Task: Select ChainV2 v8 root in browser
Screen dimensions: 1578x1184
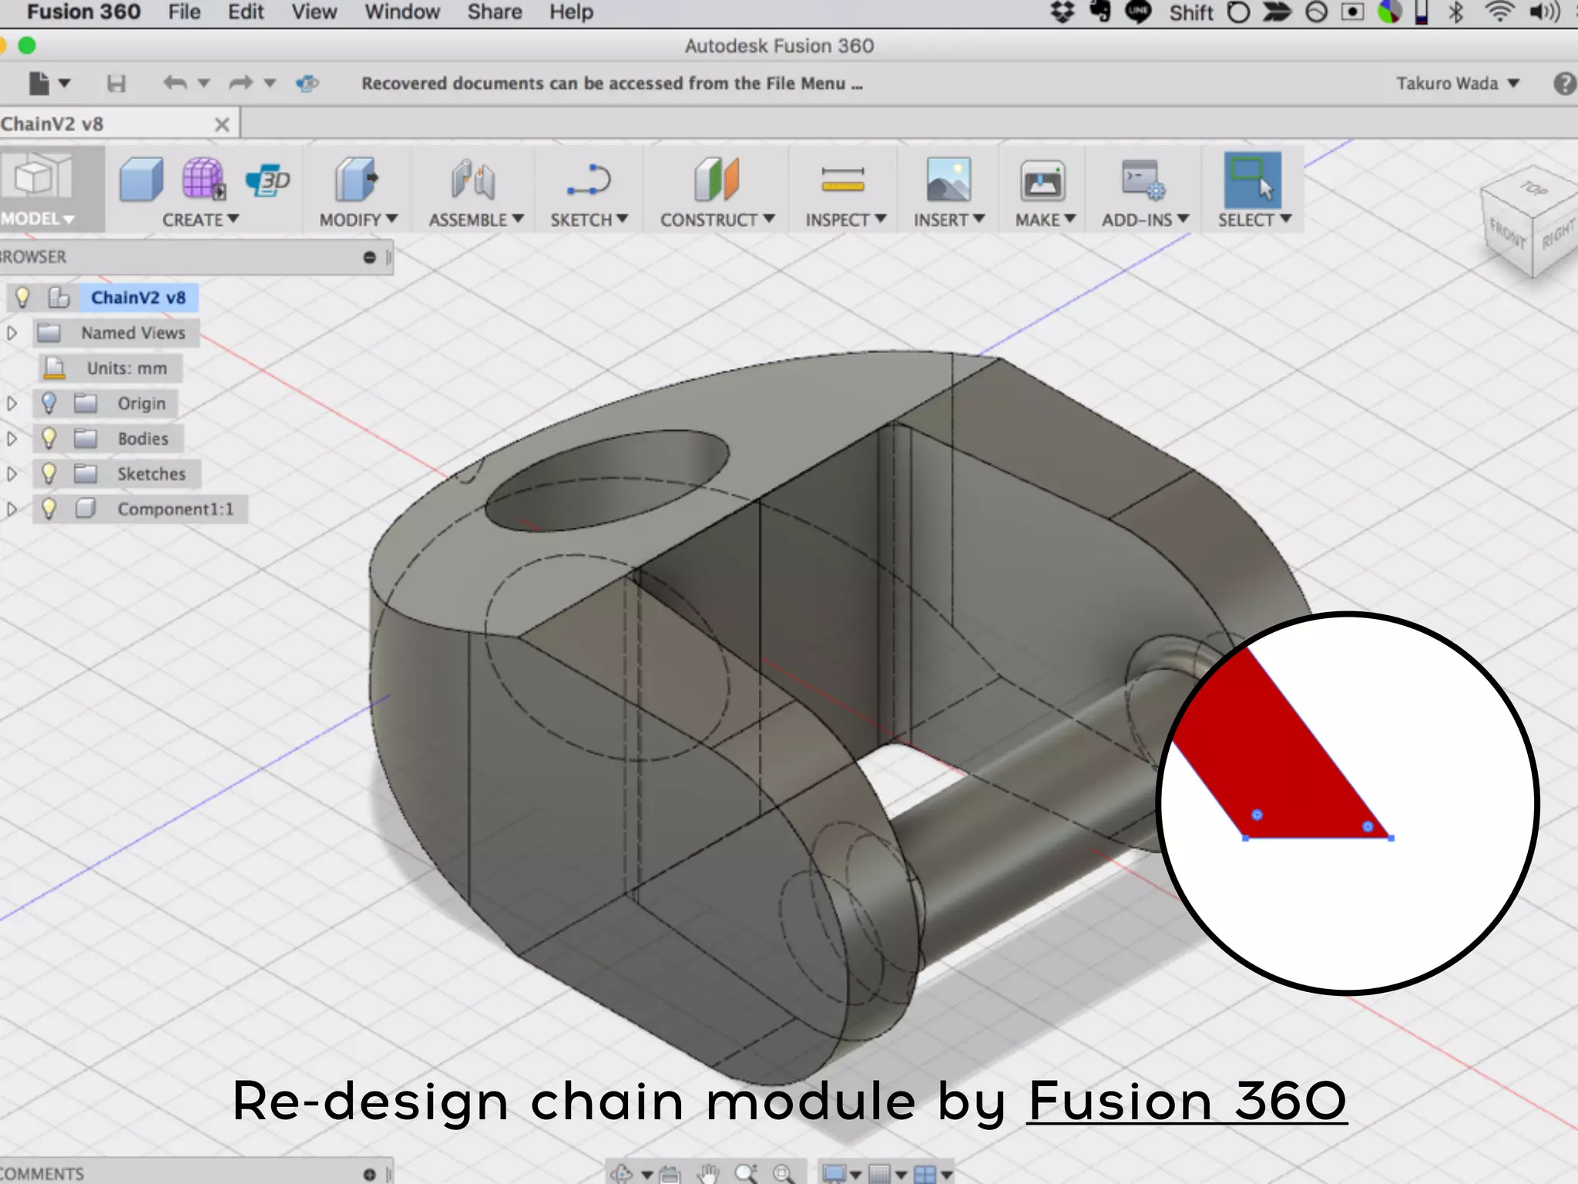Action: click(139, 298)
